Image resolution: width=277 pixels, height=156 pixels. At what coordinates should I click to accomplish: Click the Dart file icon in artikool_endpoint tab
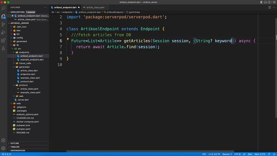(x=52, y=7)
